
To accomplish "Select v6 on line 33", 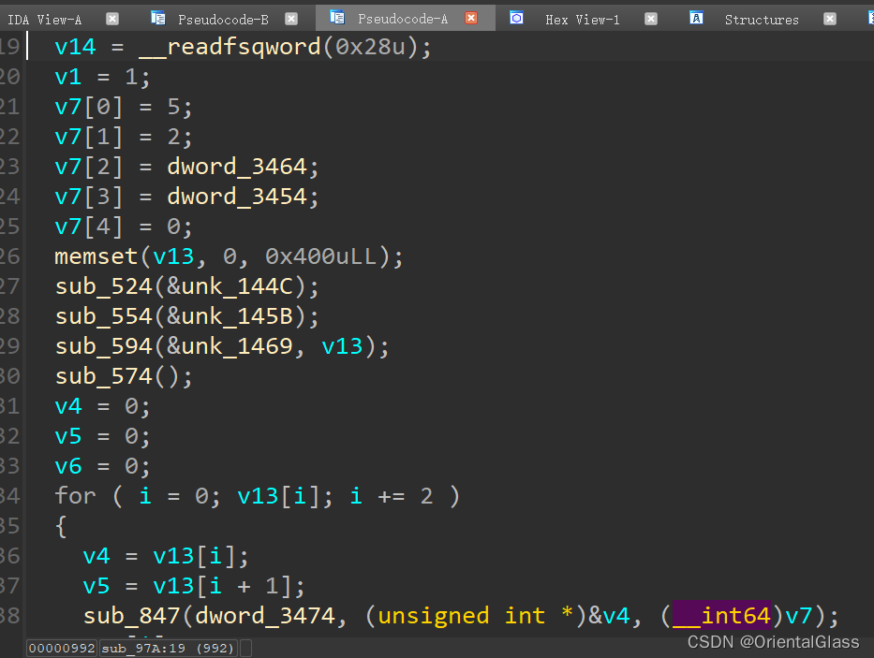I will (x=68, y=466).
